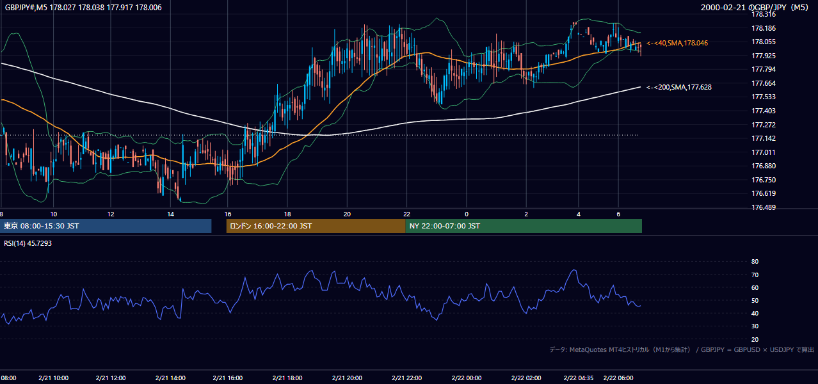Click price axis value 177.272

pos(763,125)
